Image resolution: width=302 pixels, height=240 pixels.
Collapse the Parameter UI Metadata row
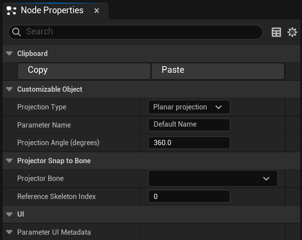9,232
